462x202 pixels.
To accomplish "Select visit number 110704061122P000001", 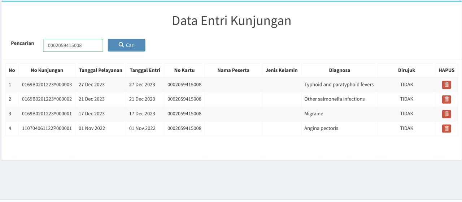I will pyautogui.click(x=47, y=128).
